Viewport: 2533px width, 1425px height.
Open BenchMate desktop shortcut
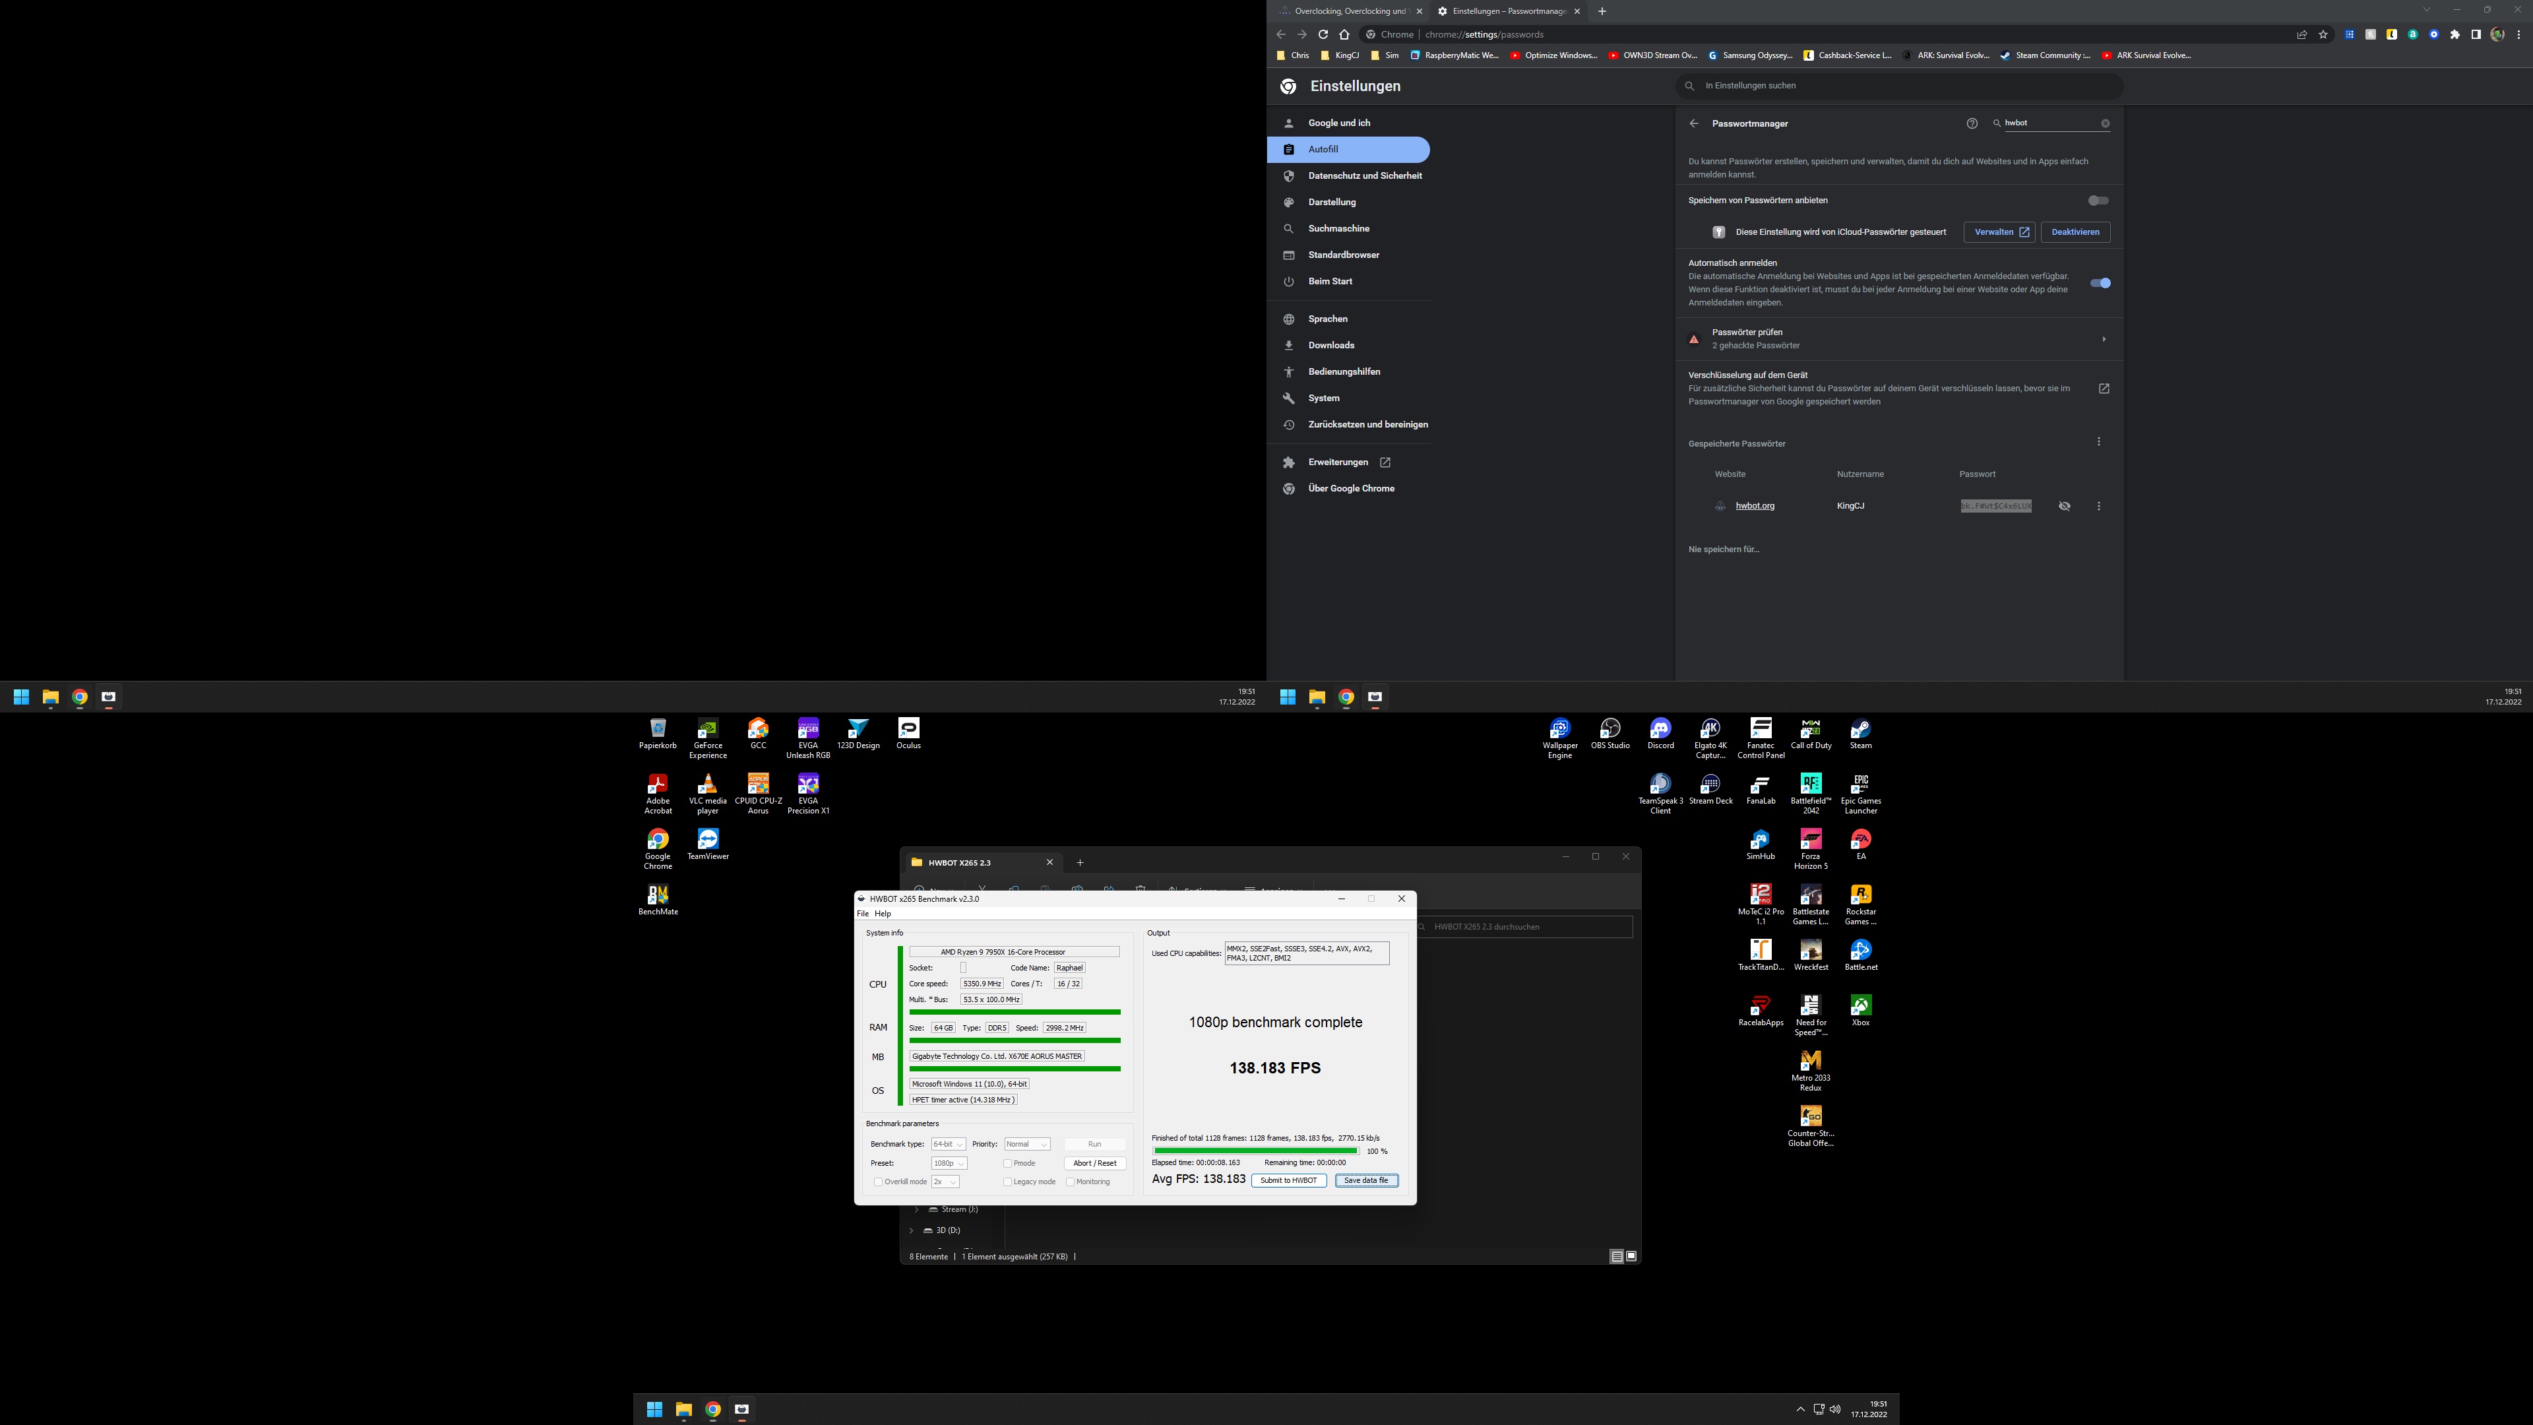(x=658, y=899)
